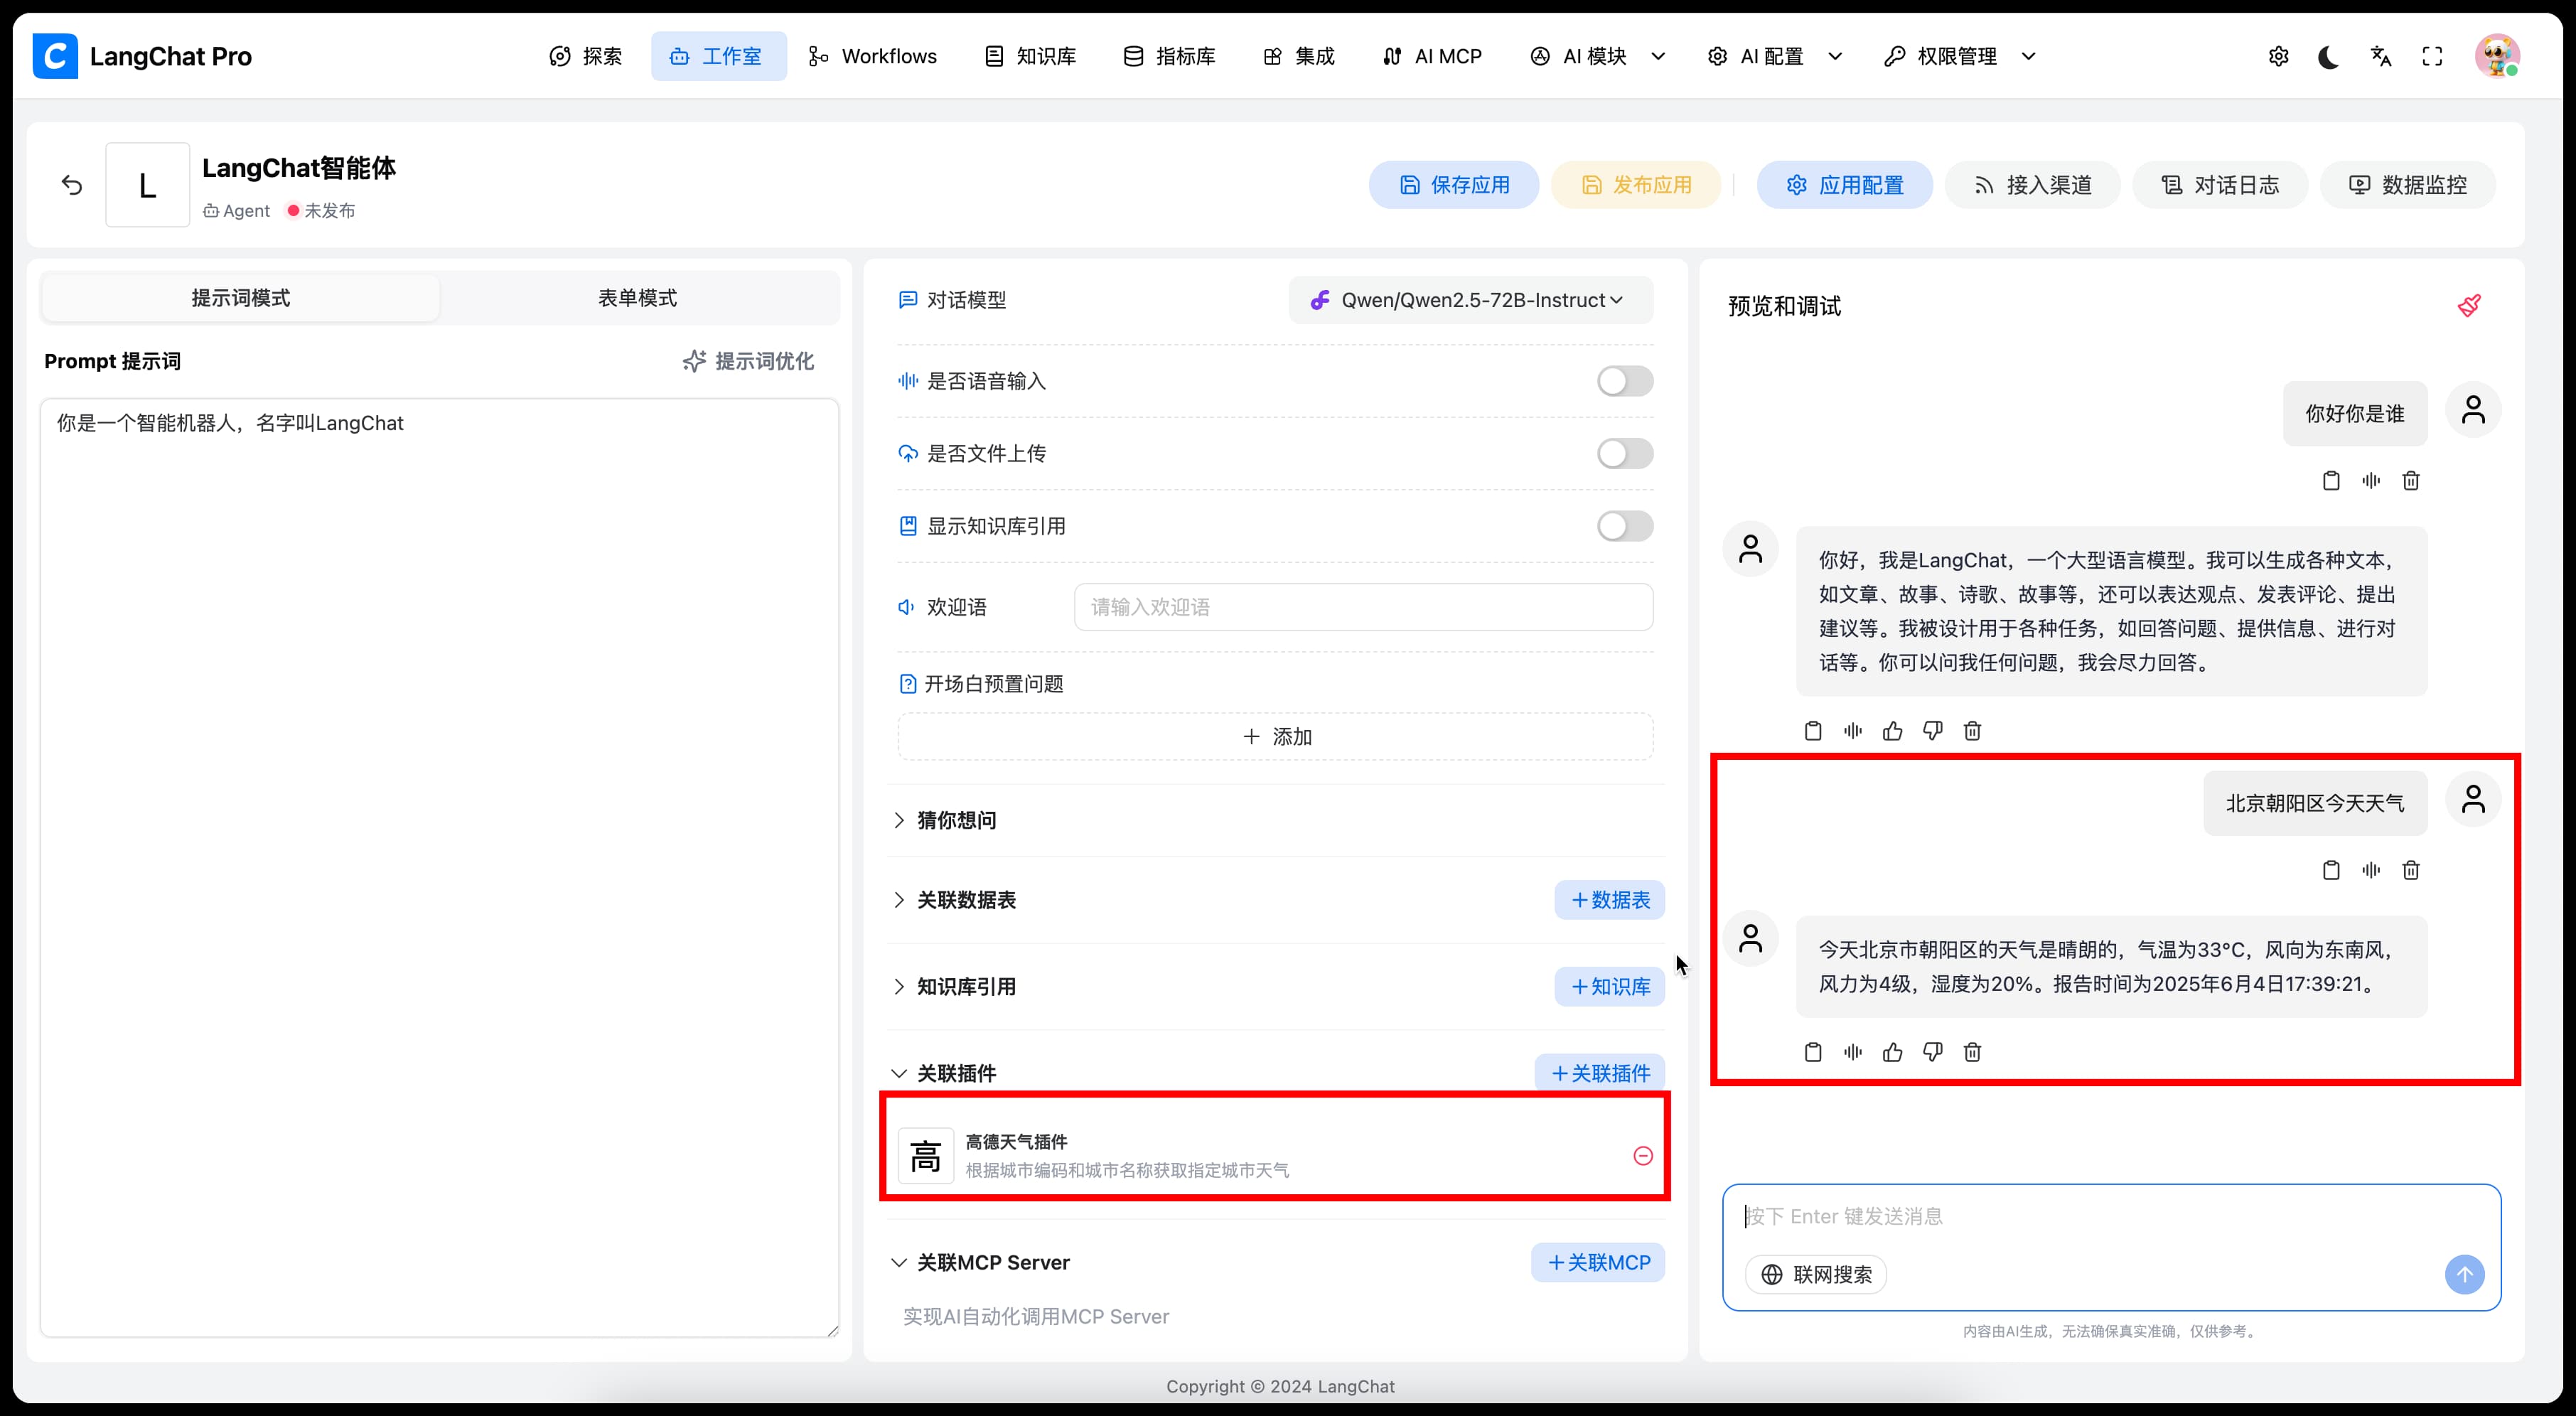The image size is (2576, 1416).
Task: Play audio of the Beijing weather reply
Action: [x=1853, y=1052]
